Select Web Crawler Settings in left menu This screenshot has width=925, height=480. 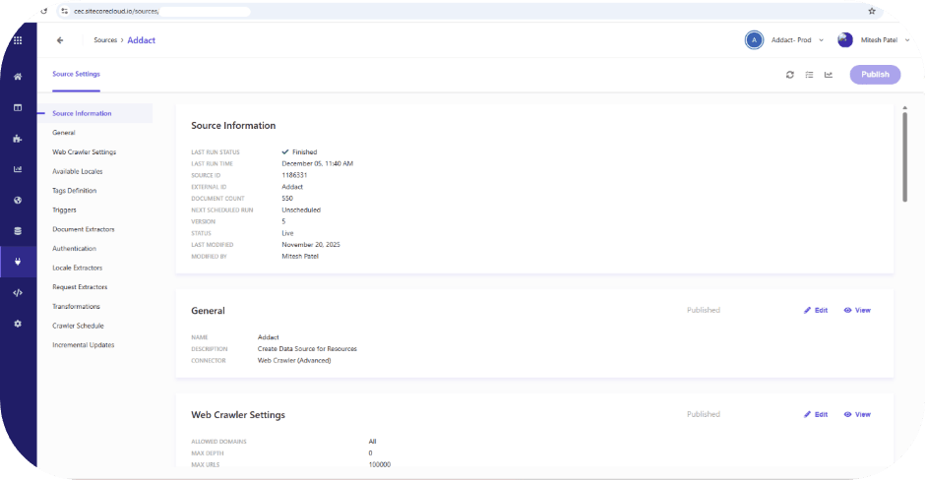click(84, 151)
